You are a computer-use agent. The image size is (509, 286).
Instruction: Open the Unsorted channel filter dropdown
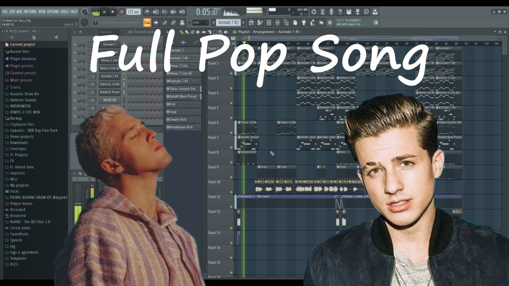(x=109, y=32)
